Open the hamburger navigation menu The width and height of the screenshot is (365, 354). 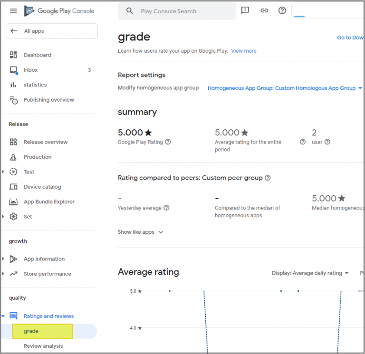(13, 11)
